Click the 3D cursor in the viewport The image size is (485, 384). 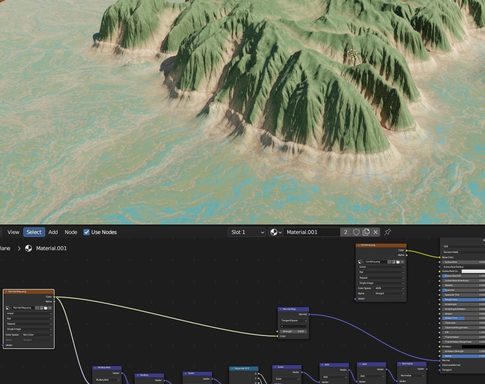click(x=352, y=54)
